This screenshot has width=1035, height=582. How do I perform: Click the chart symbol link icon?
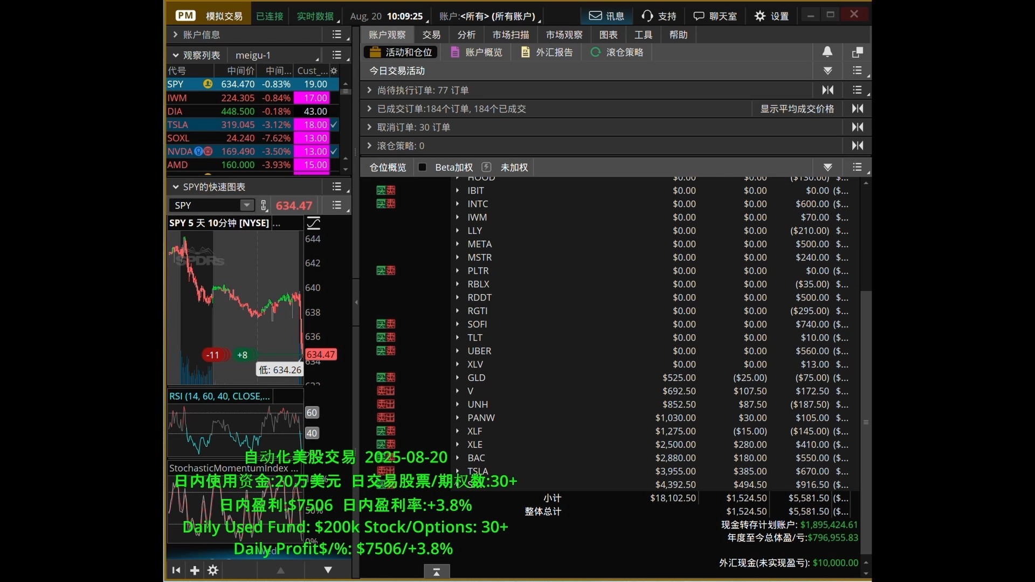[264, 205]
